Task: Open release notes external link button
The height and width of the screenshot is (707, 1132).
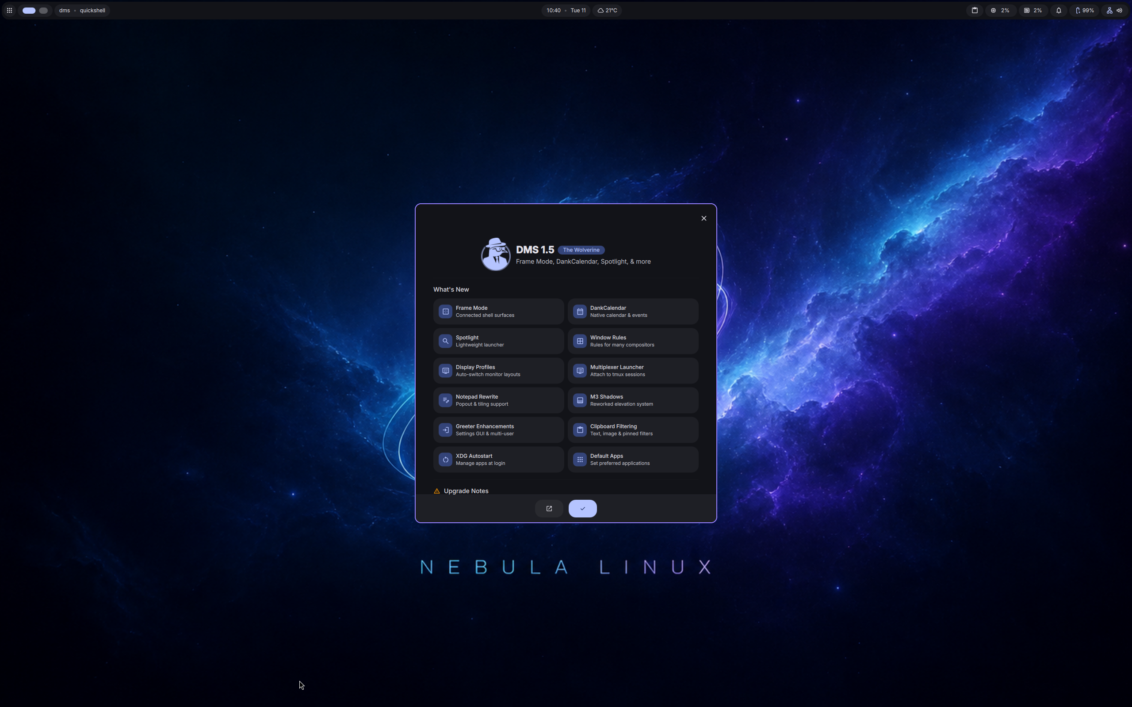Action: tap(549, 508)
